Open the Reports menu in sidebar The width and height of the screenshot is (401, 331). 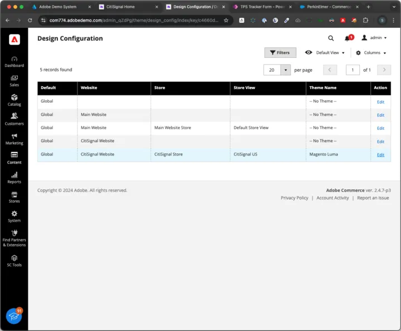coord(14,178)
